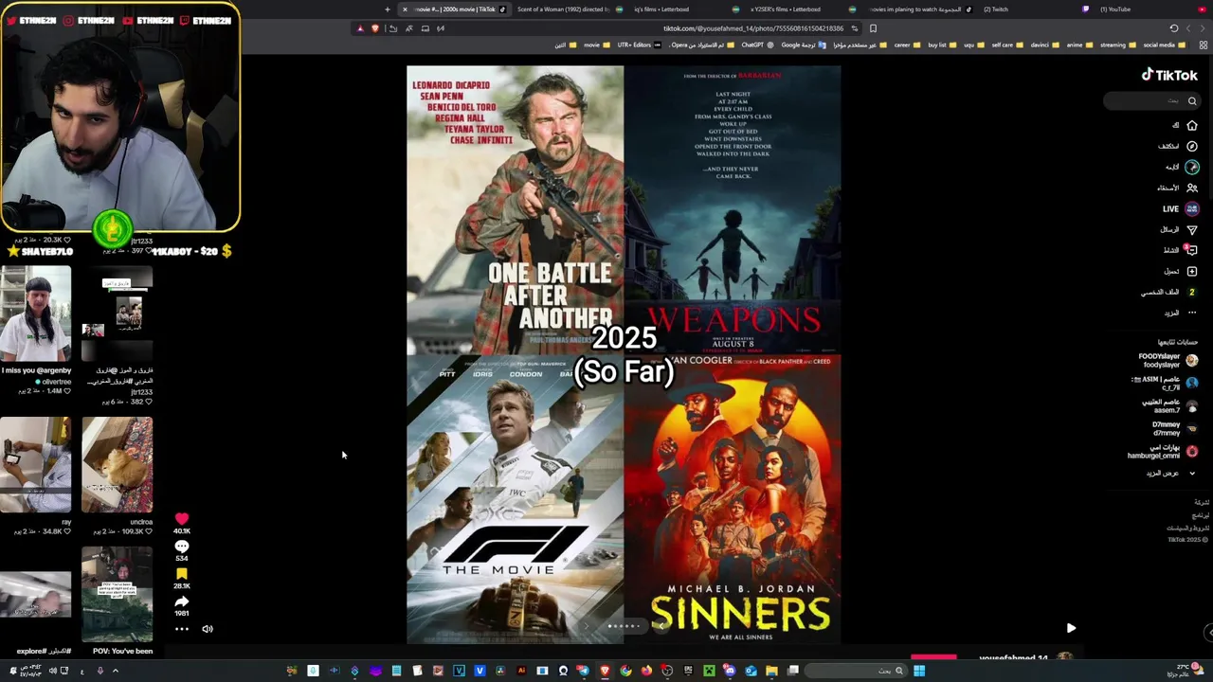The image size is (1213, 682).
Task: Open the Activity inbox icon with badge
Action: (x=1191, y=250)
